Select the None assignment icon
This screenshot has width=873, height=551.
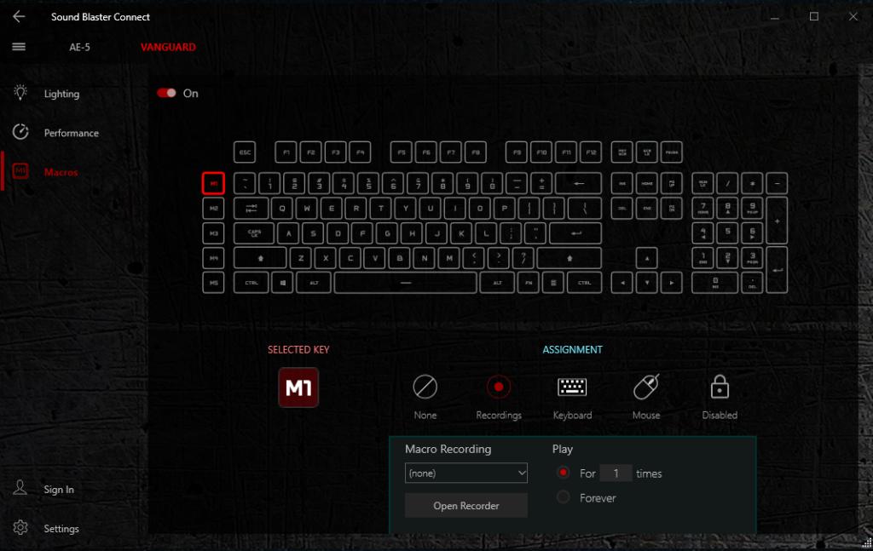point(425,387)
